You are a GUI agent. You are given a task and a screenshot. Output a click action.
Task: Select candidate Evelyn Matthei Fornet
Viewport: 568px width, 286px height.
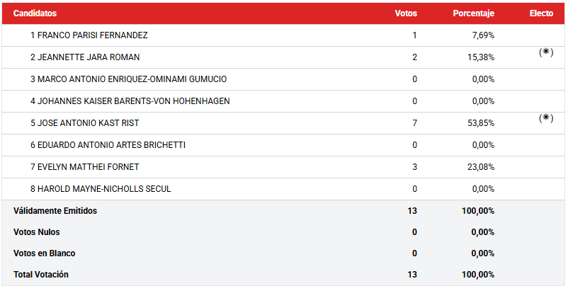tap(84, 167)
